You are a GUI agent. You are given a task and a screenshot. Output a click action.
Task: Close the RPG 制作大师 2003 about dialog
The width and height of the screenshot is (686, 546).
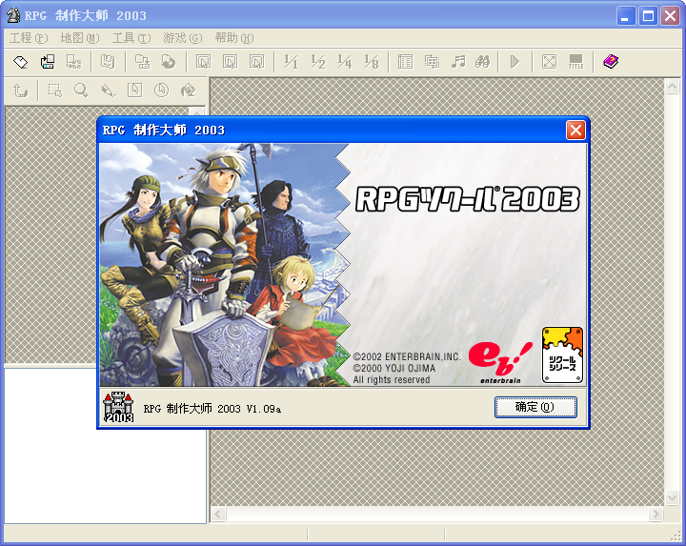click(575, 130)
